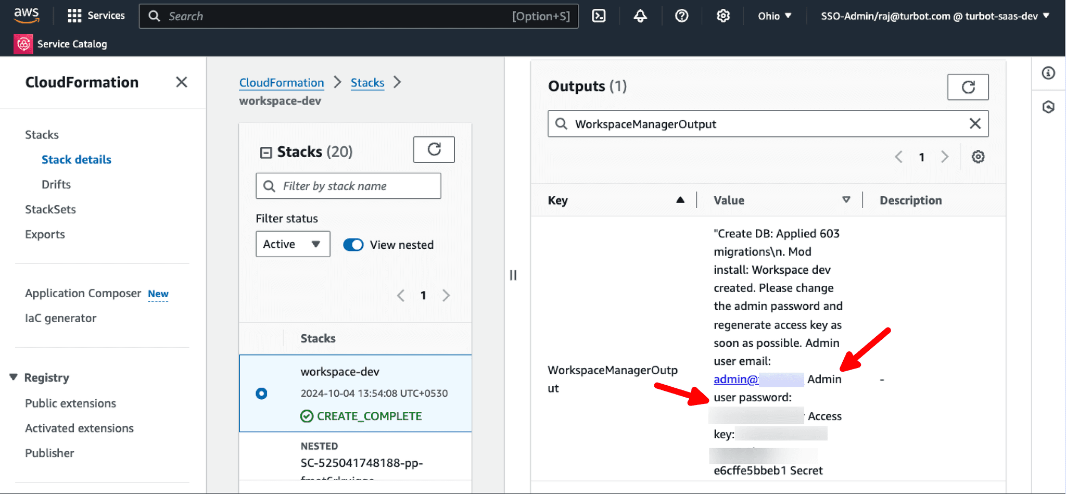Open the Ohio region dropdown
This screenshot has height=494, width=1066.
coord(774,16)
